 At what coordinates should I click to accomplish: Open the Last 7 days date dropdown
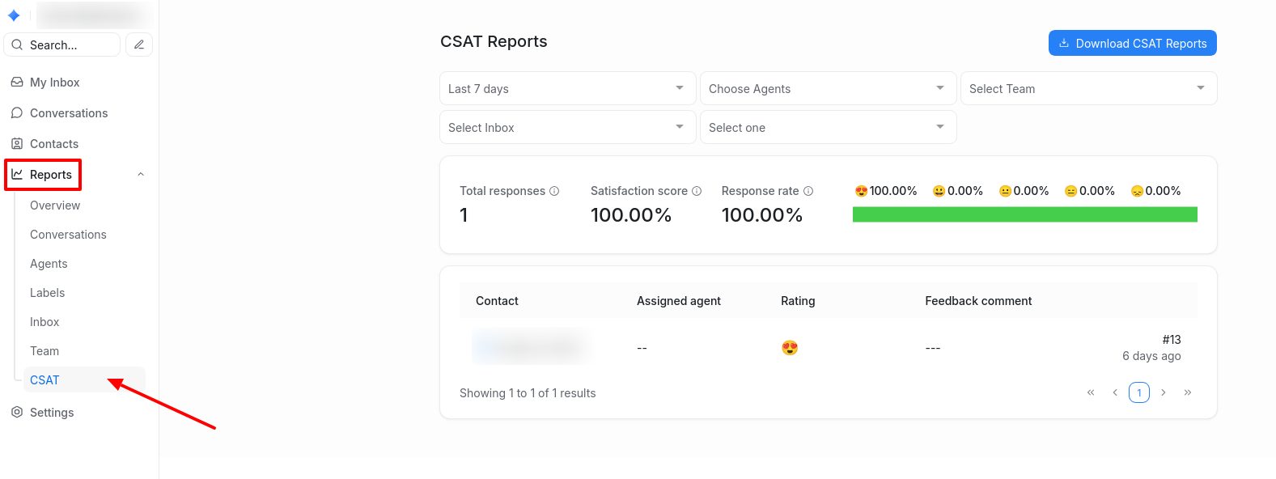tap(567, 88)
